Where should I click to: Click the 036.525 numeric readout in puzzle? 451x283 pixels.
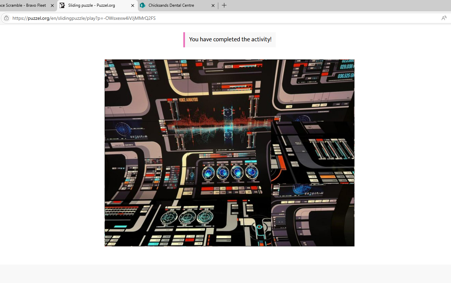coord(346,76)
